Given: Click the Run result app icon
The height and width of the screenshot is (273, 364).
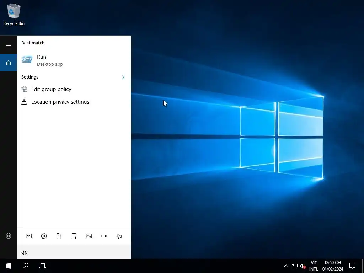Looking at the screenshot, I should [x=27, y=59].
